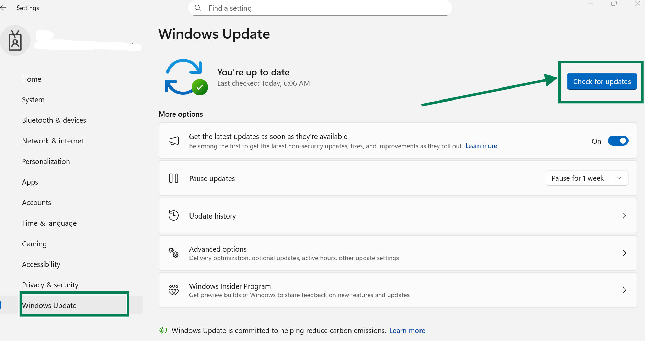
Task: Click the Find a setting search field
Action: point(320,8)
